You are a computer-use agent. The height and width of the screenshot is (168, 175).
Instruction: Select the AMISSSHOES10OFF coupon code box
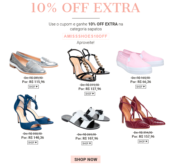click(86, 36)
